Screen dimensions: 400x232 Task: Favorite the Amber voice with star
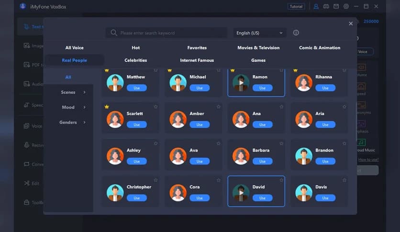point(219,107)
